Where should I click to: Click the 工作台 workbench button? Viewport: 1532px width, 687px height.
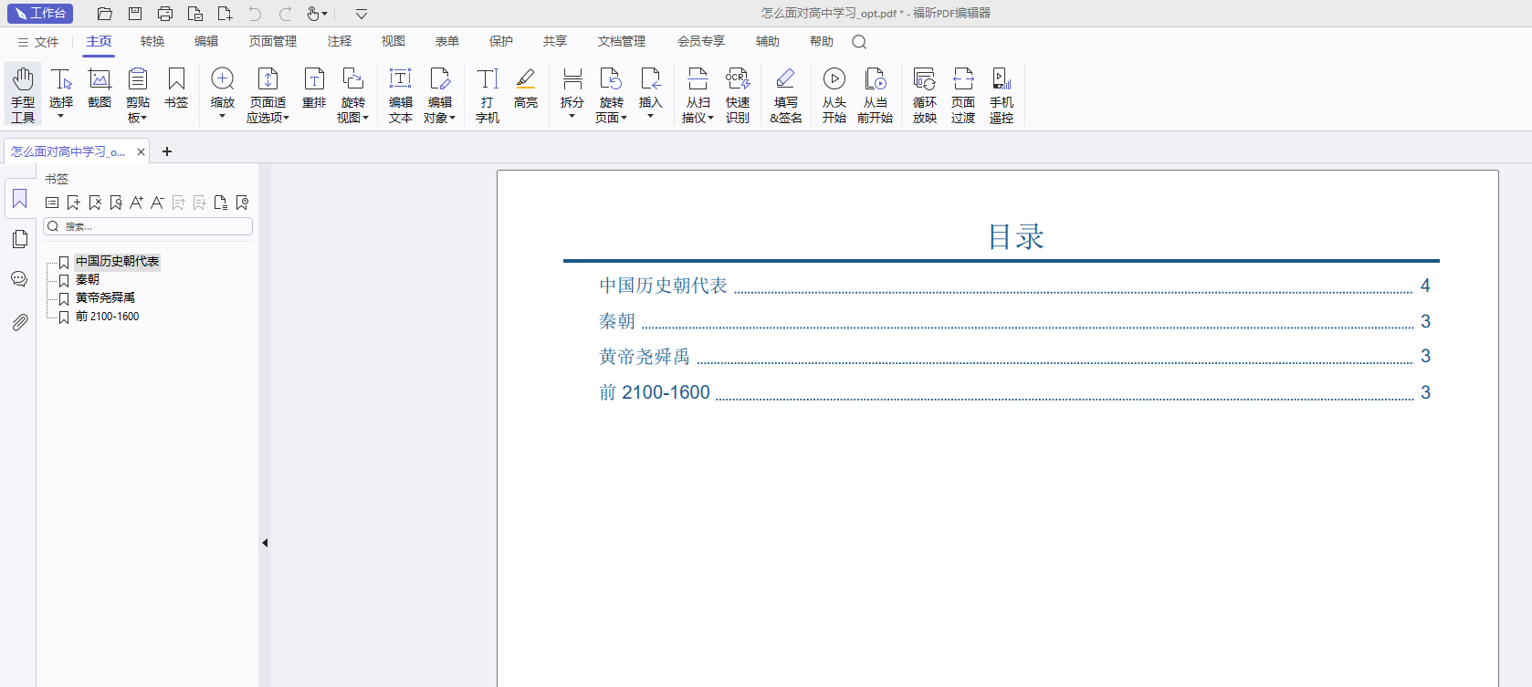pyautogui.click(x=40, y=14)
